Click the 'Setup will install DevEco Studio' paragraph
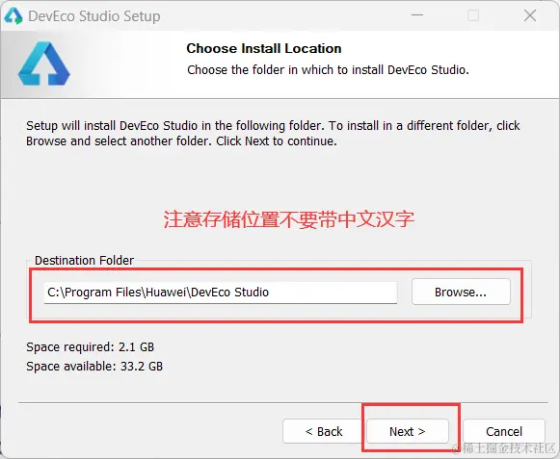Viewport: 560px width, 459px height. (x=273, y=134)
